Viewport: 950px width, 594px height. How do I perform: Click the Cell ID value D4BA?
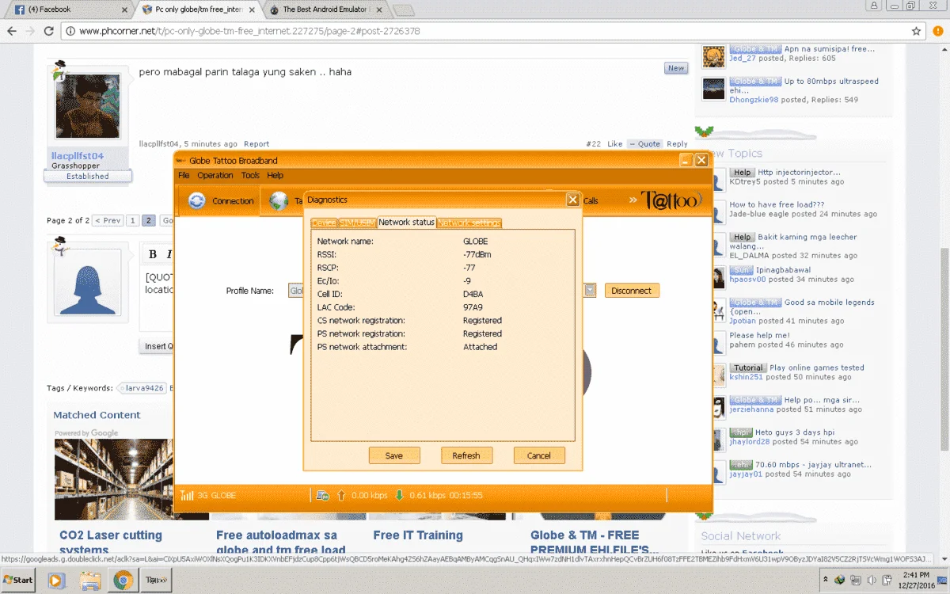click(473, 294)
